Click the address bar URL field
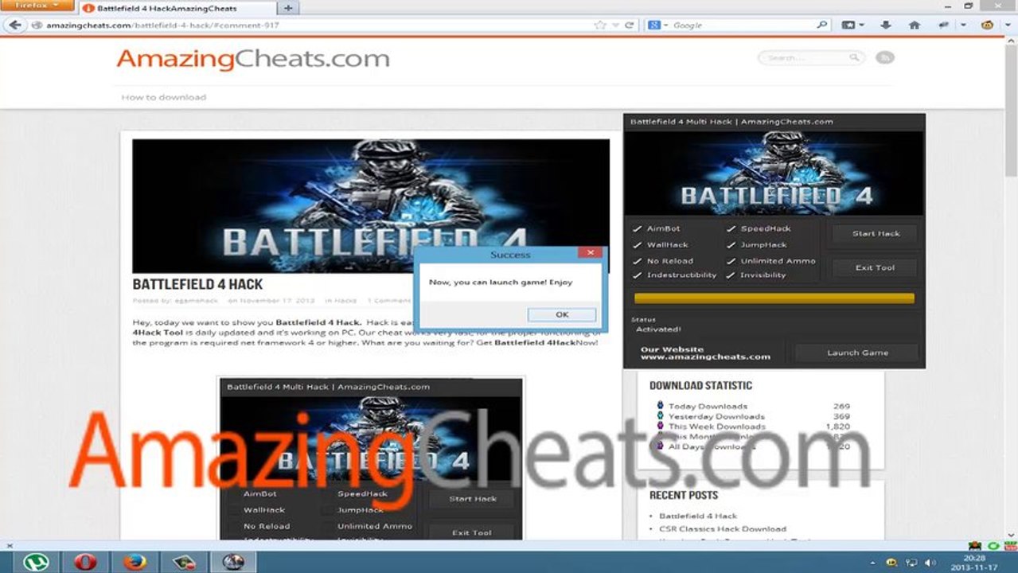Image resolution: width=1018 pixels, height=573 pixels. pyautogui.click(x=318, y=25)
